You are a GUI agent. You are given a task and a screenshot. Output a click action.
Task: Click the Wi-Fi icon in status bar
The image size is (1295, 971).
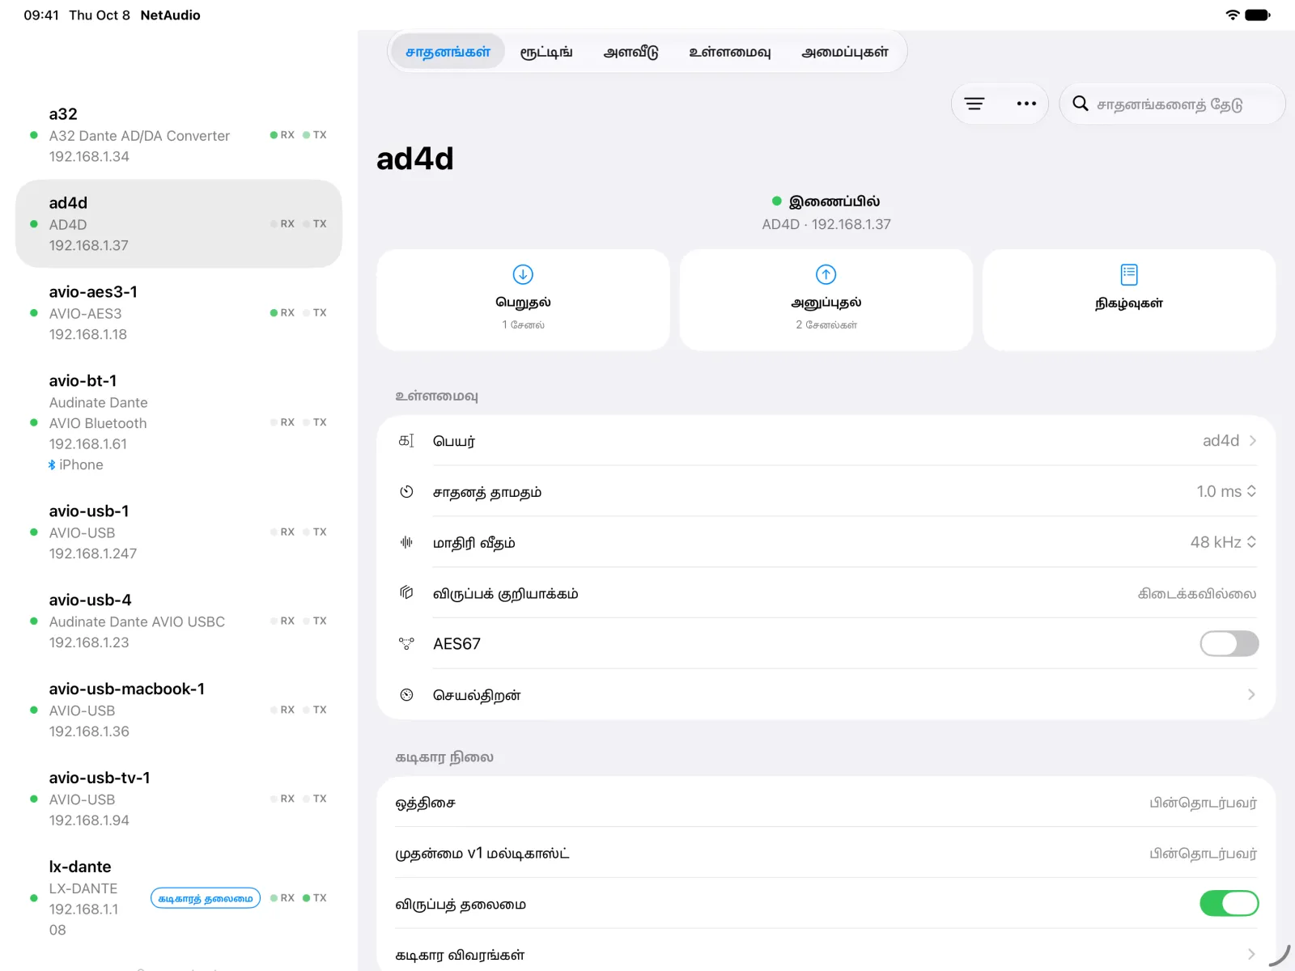pyautogui.click(x=1233, y=15)
